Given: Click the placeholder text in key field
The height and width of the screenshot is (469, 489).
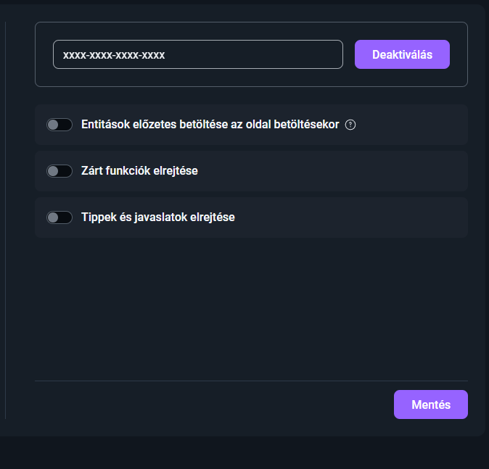Looking at the screenshot, I should point(114,54).
